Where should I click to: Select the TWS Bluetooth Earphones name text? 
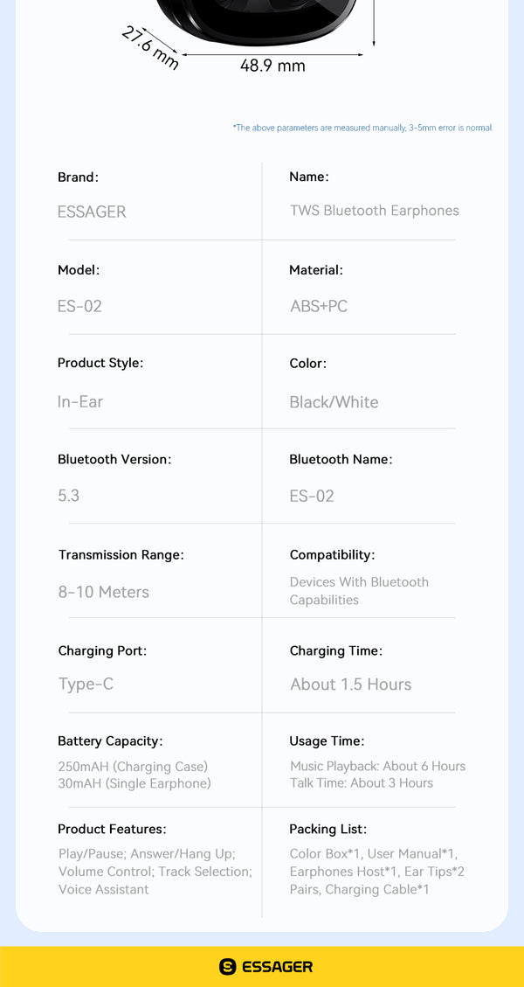click(x=374, y=211)
